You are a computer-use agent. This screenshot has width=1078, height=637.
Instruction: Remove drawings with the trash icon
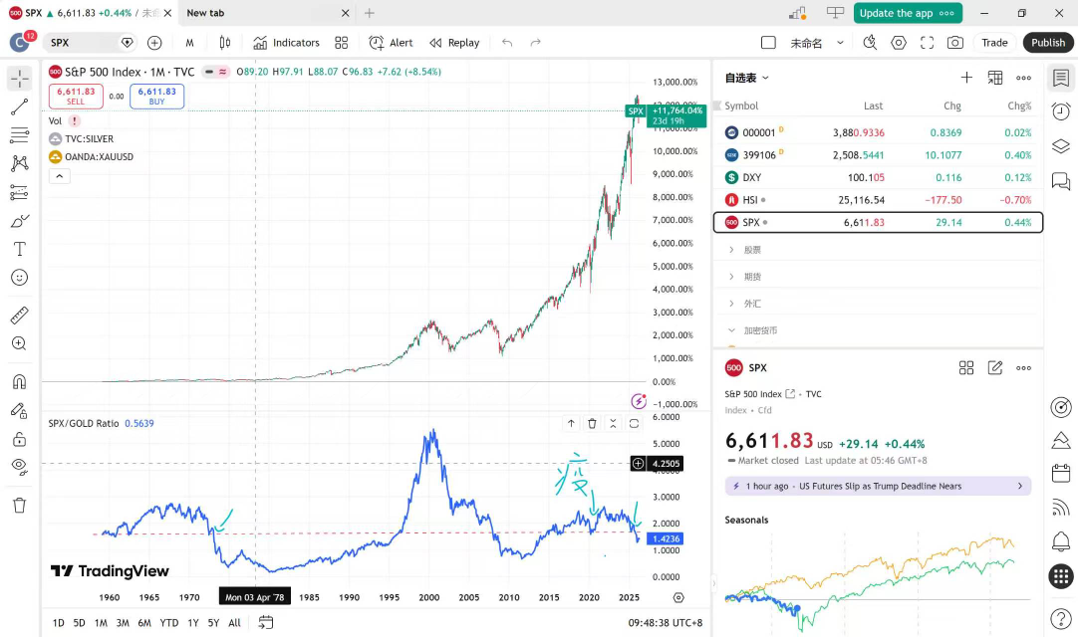(x=19, y=505)
